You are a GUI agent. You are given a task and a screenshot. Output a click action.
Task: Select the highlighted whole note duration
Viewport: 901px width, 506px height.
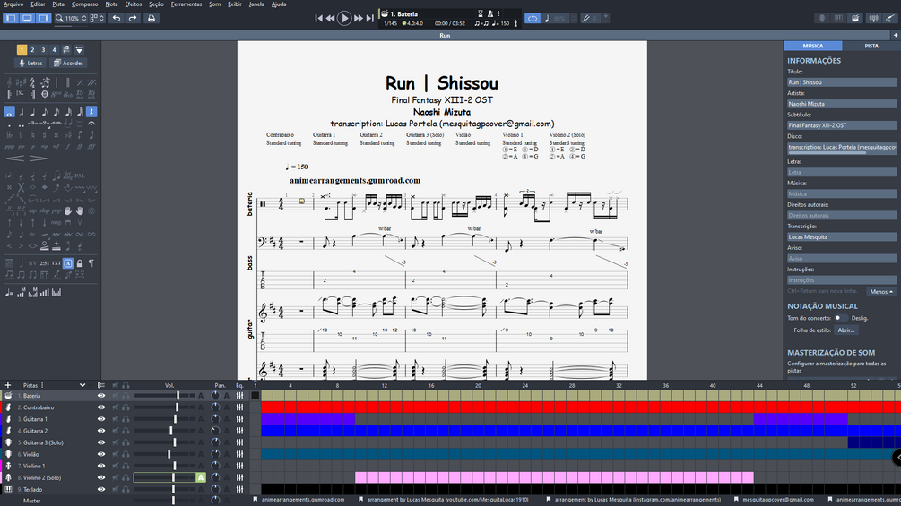[x=9, y=112]
